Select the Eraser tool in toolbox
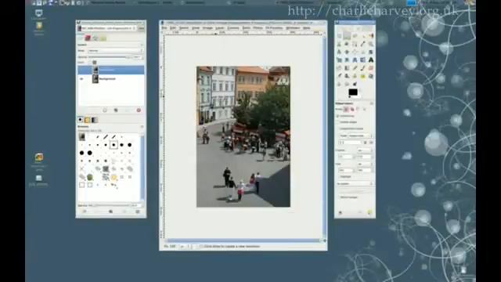Image resolution: width=501 pixels, height=282 pixels. (370, 68)
